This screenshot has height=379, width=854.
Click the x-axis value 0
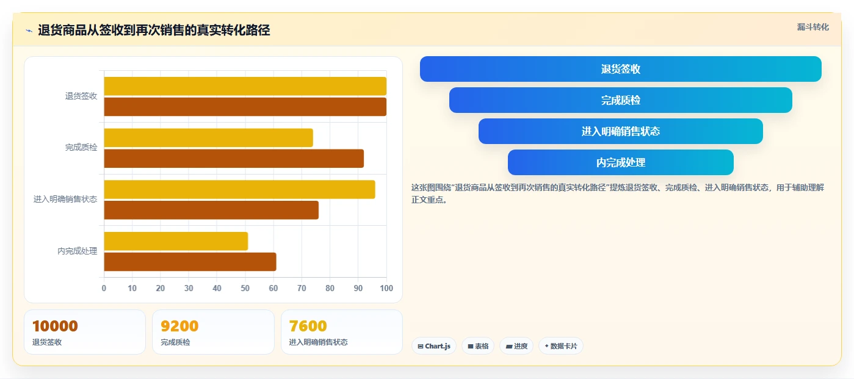(x=104, y=288)
